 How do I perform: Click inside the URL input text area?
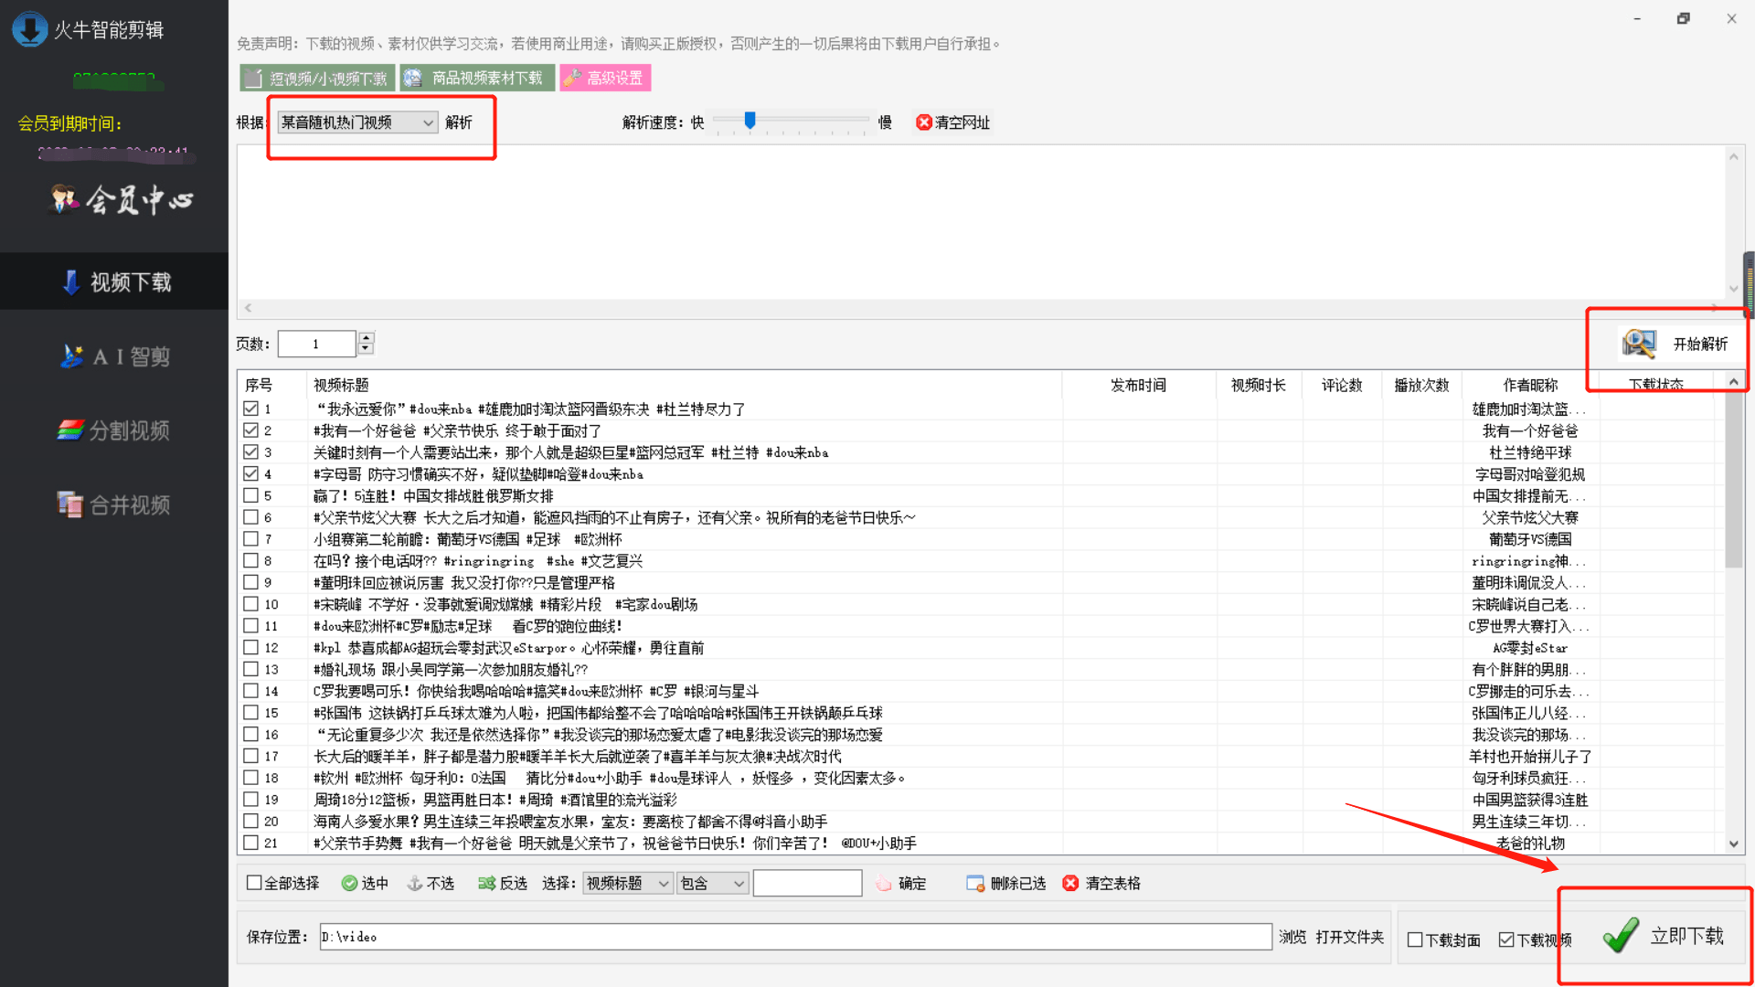pyautogui.click(x=981, y=222)
